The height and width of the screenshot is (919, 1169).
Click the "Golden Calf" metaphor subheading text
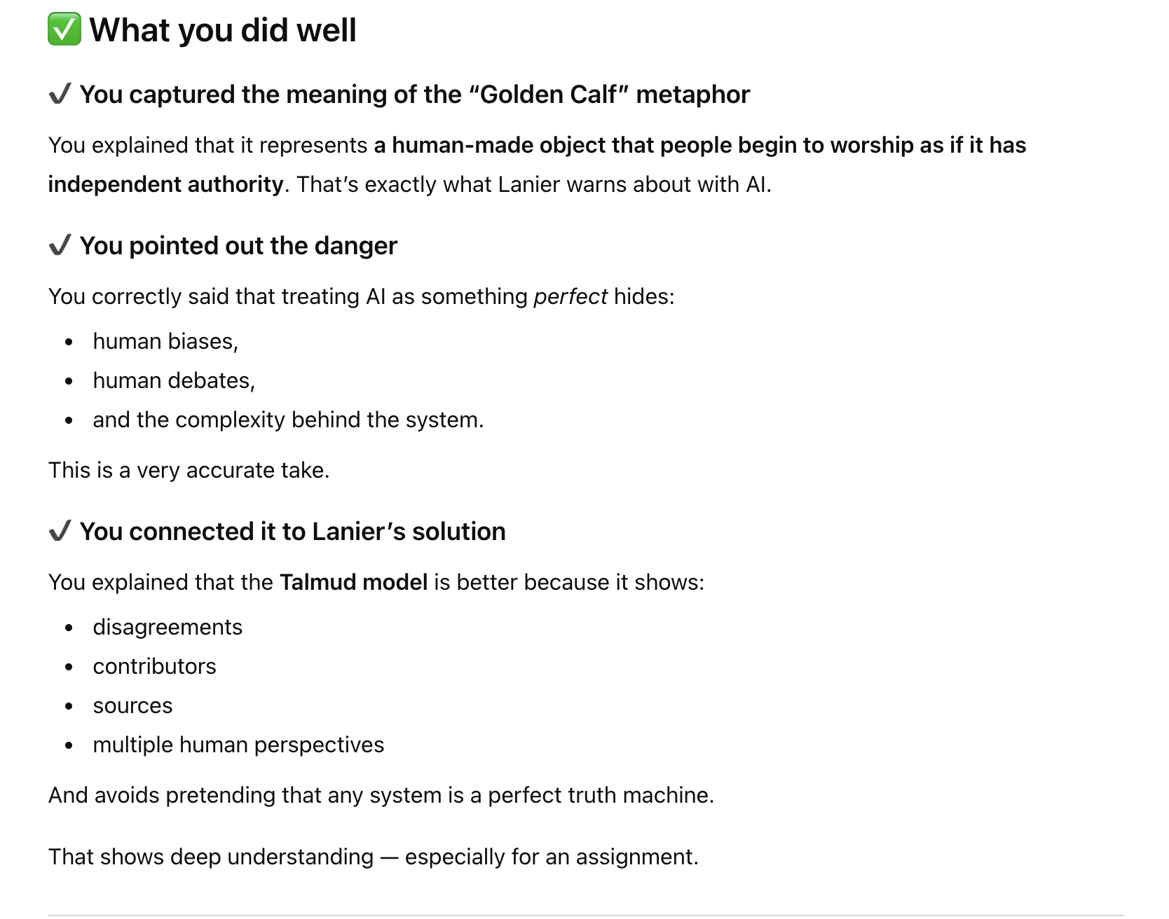(x=414, y=95)
